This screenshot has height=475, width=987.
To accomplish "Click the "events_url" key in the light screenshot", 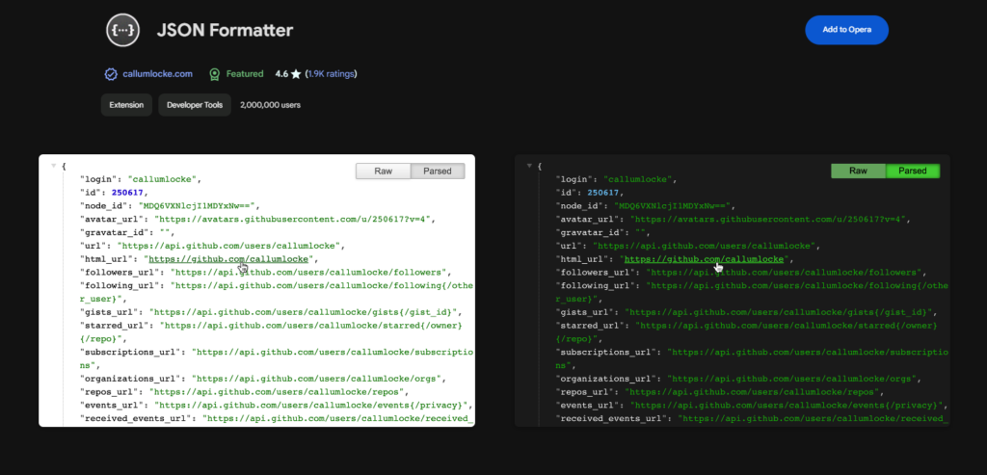I will point(111,406).
